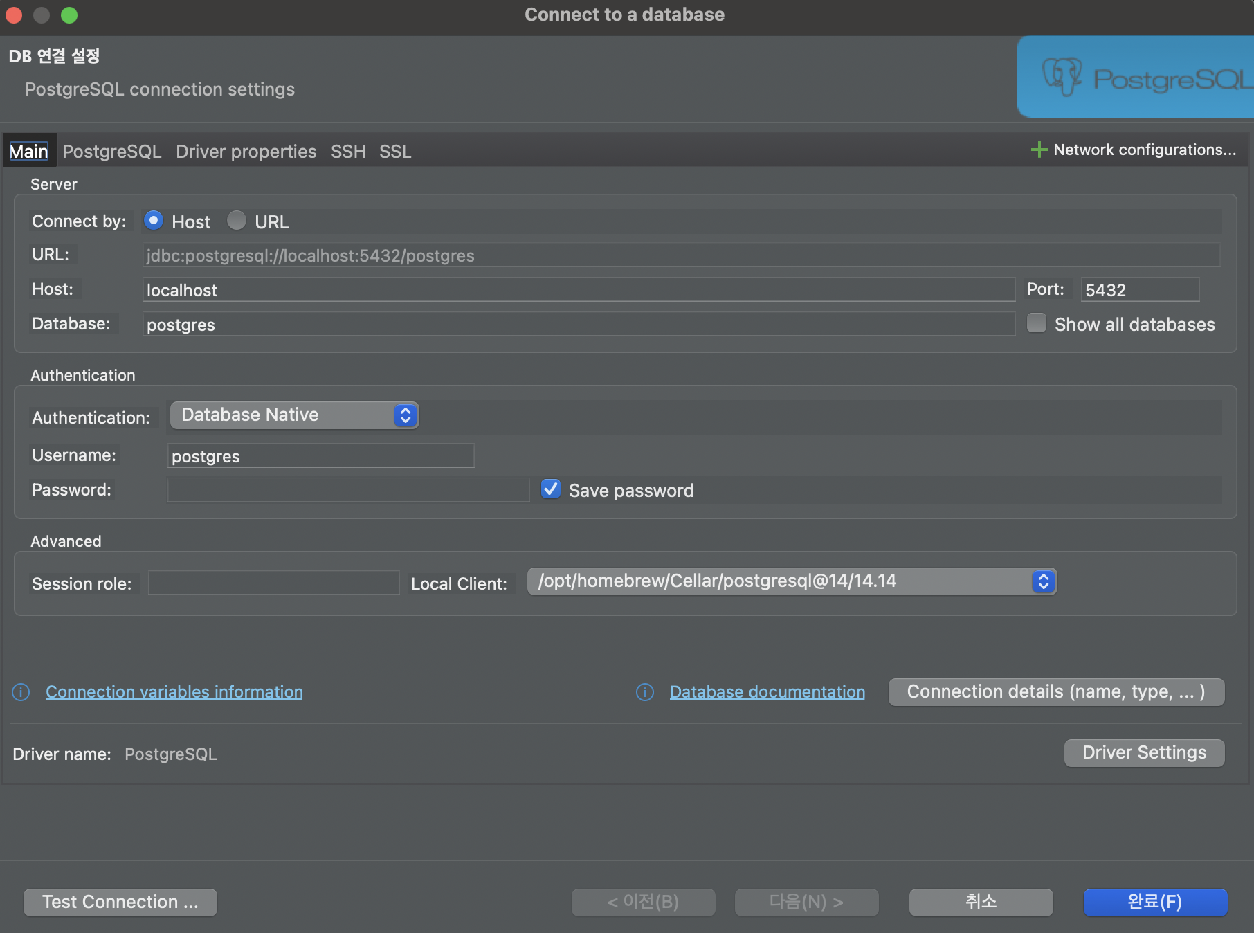The image size is (1254, 933).
Task: Click the info icon beside Connection variables information
Action: pyautogui.click(x=21, y=692)
